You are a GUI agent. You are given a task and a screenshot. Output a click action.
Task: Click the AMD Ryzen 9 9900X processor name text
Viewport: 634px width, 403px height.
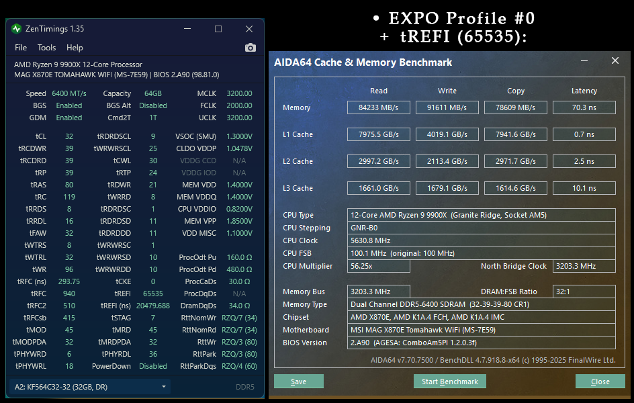coord(78,64)
